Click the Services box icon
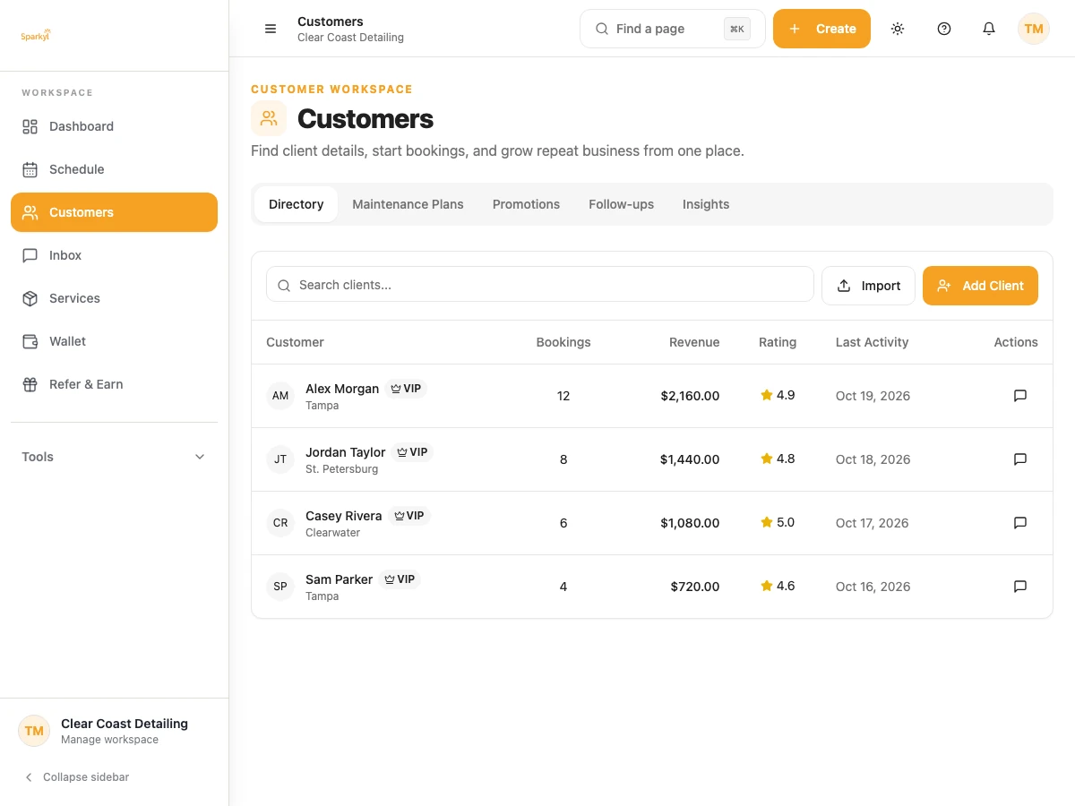The width and height of the screenshot is (1075, 806). tap(30, 298)
